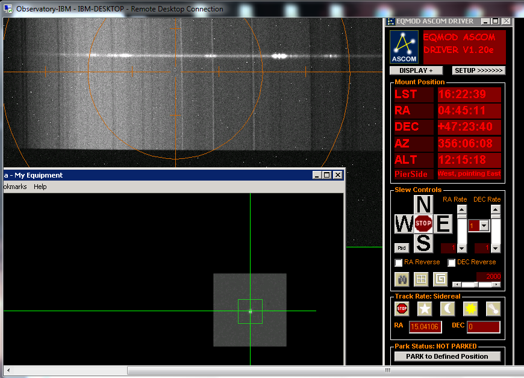Click PARK to Defined Position
The height and width of the screenshot is (378, 524).
(448, 356)
